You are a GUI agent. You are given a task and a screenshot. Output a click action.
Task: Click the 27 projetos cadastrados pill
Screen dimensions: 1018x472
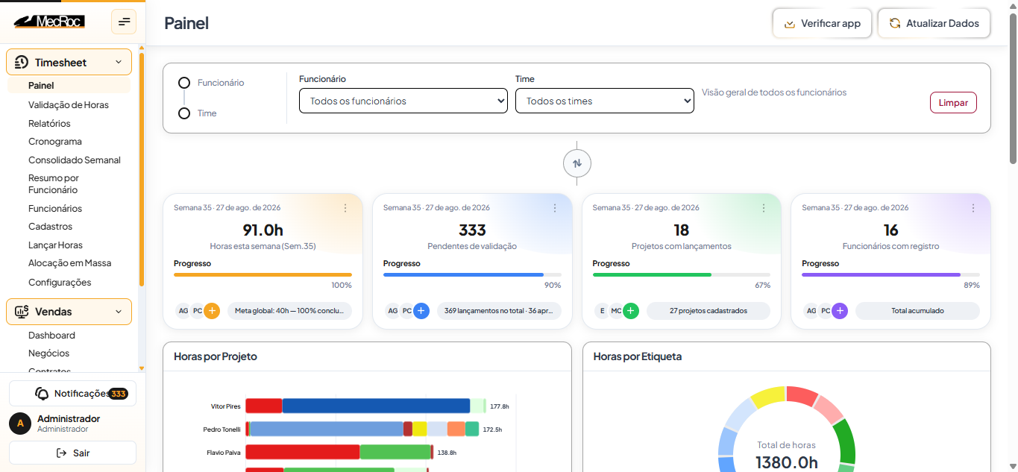(708, 311)
